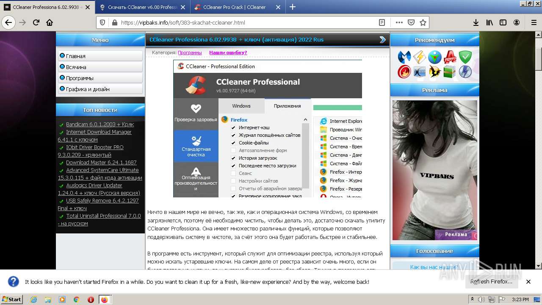This screenshot has width=542, height=305.
Task: Bookmark this page with the star
Action: [423, 22]
